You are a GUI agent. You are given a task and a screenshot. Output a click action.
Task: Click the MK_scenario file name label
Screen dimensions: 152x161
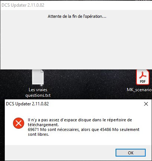[139, 90]
